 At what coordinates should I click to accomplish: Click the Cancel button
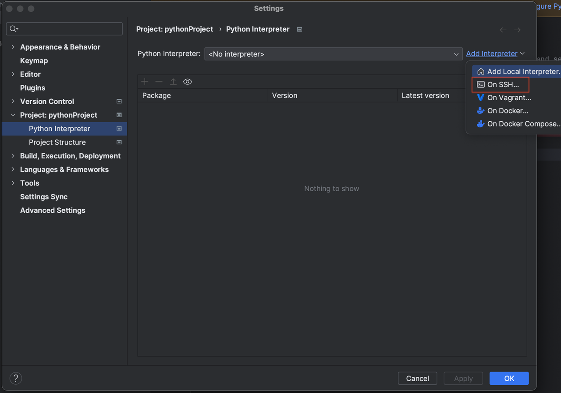[417, 379]
